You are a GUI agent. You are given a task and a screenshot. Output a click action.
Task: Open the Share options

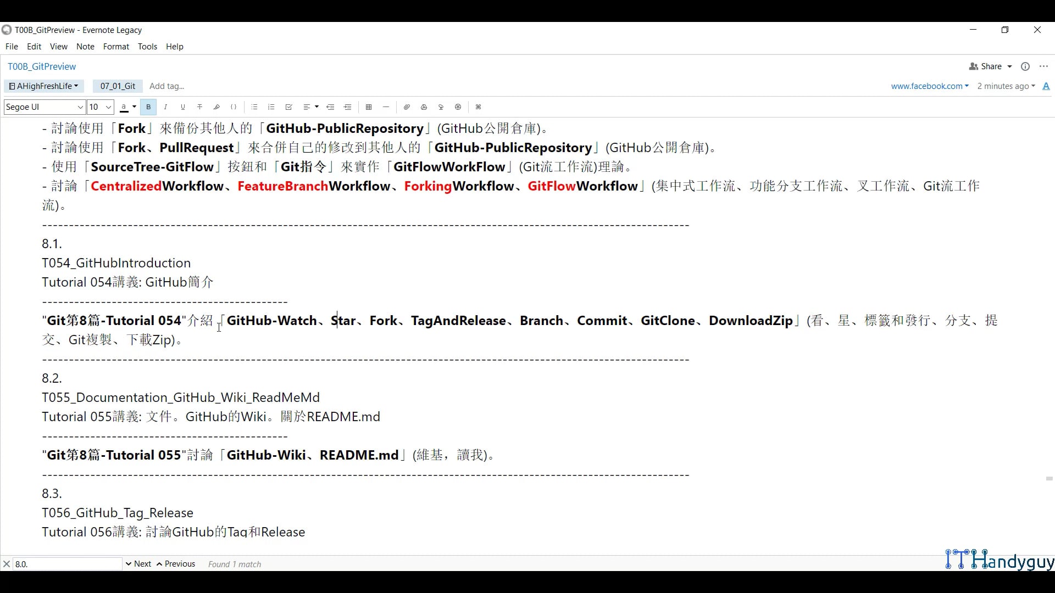pos(989,66)
